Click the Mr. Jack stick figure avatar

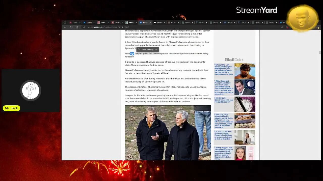tap(31, 90)
